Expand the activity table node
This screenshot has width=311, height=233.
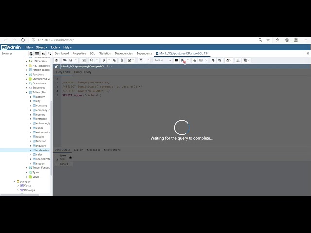pyautogui.click(x=30, y=97)
